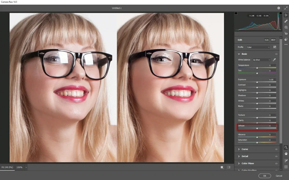Click the Auto adjustment button
Screen dimensions: 289x180
(x=266, y=40)
